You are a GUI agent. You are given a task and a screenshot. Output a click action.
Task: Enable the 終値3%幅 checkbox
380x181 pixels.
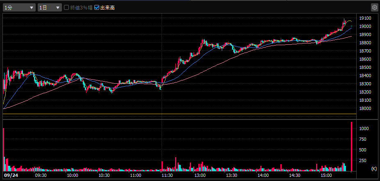coord(66,7)
